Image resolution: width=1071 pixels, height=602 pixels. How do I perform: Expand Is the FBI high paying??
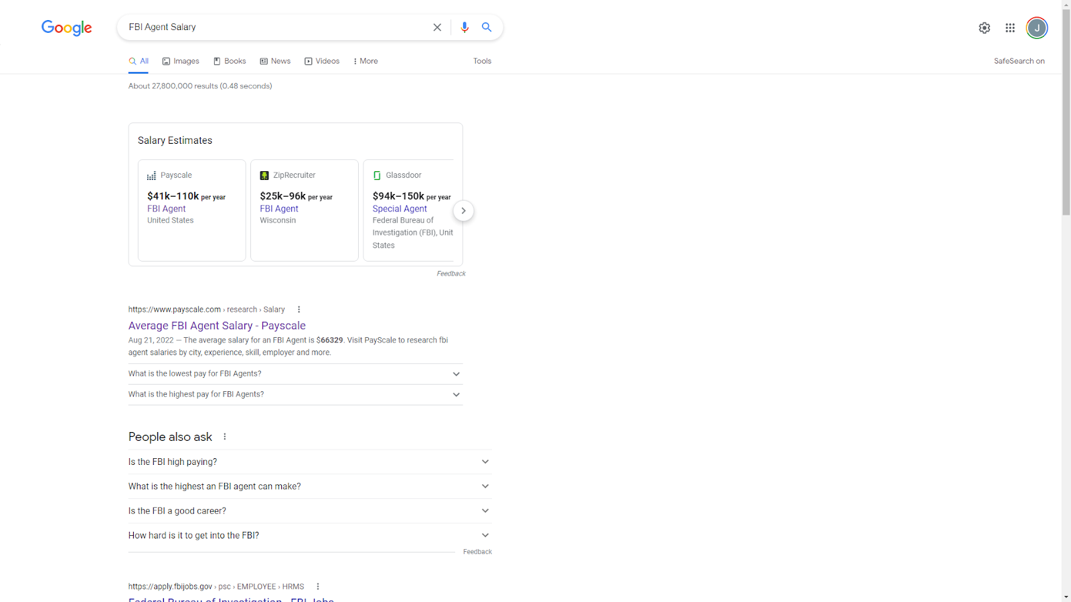(x=310, y=462)
